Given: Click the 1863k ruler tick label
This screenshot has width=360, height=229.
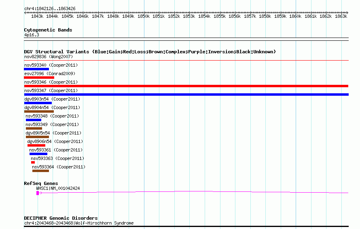Looking at the screenshot, I should tap(341, 16).
